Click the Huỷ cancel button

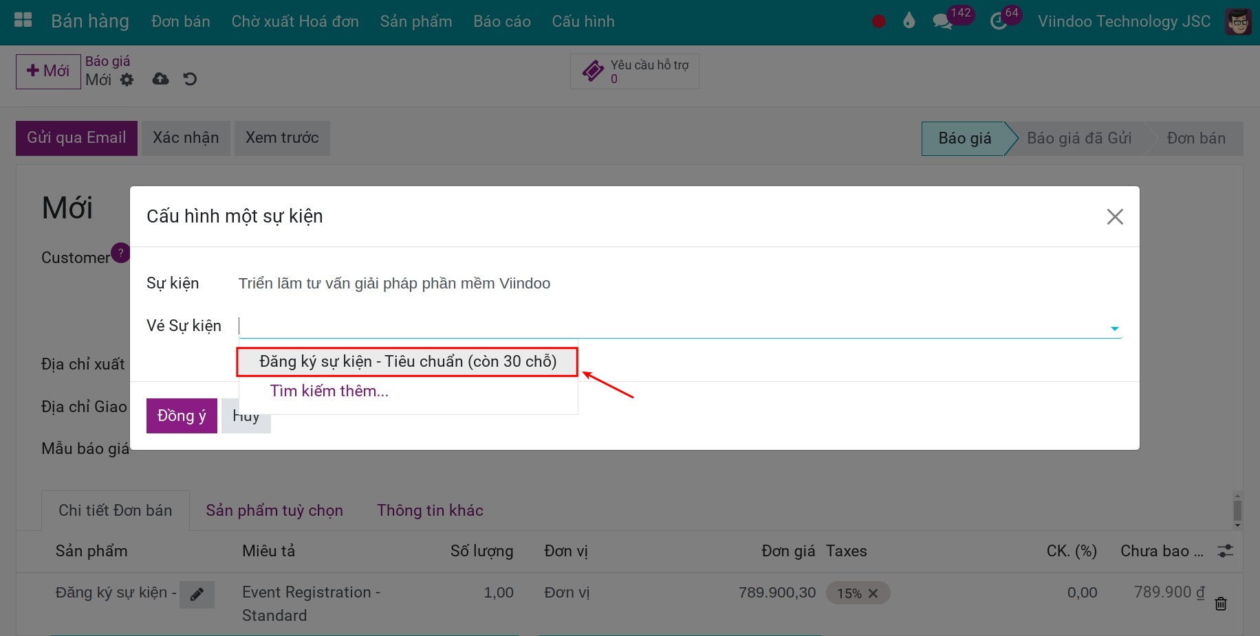(246, 416)
